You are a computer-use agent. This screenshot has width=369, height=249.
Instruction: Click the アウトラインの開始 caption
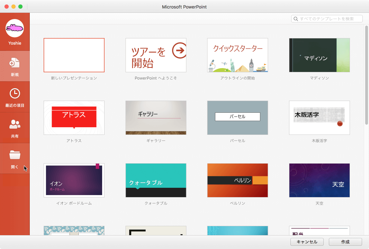point(237,78)
